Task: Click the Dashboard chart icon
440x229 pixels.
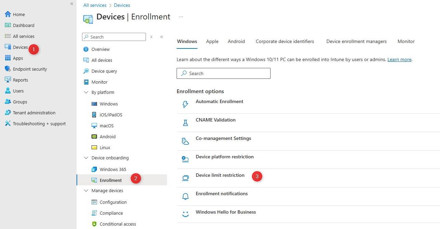Action: [x=8, y=25]
